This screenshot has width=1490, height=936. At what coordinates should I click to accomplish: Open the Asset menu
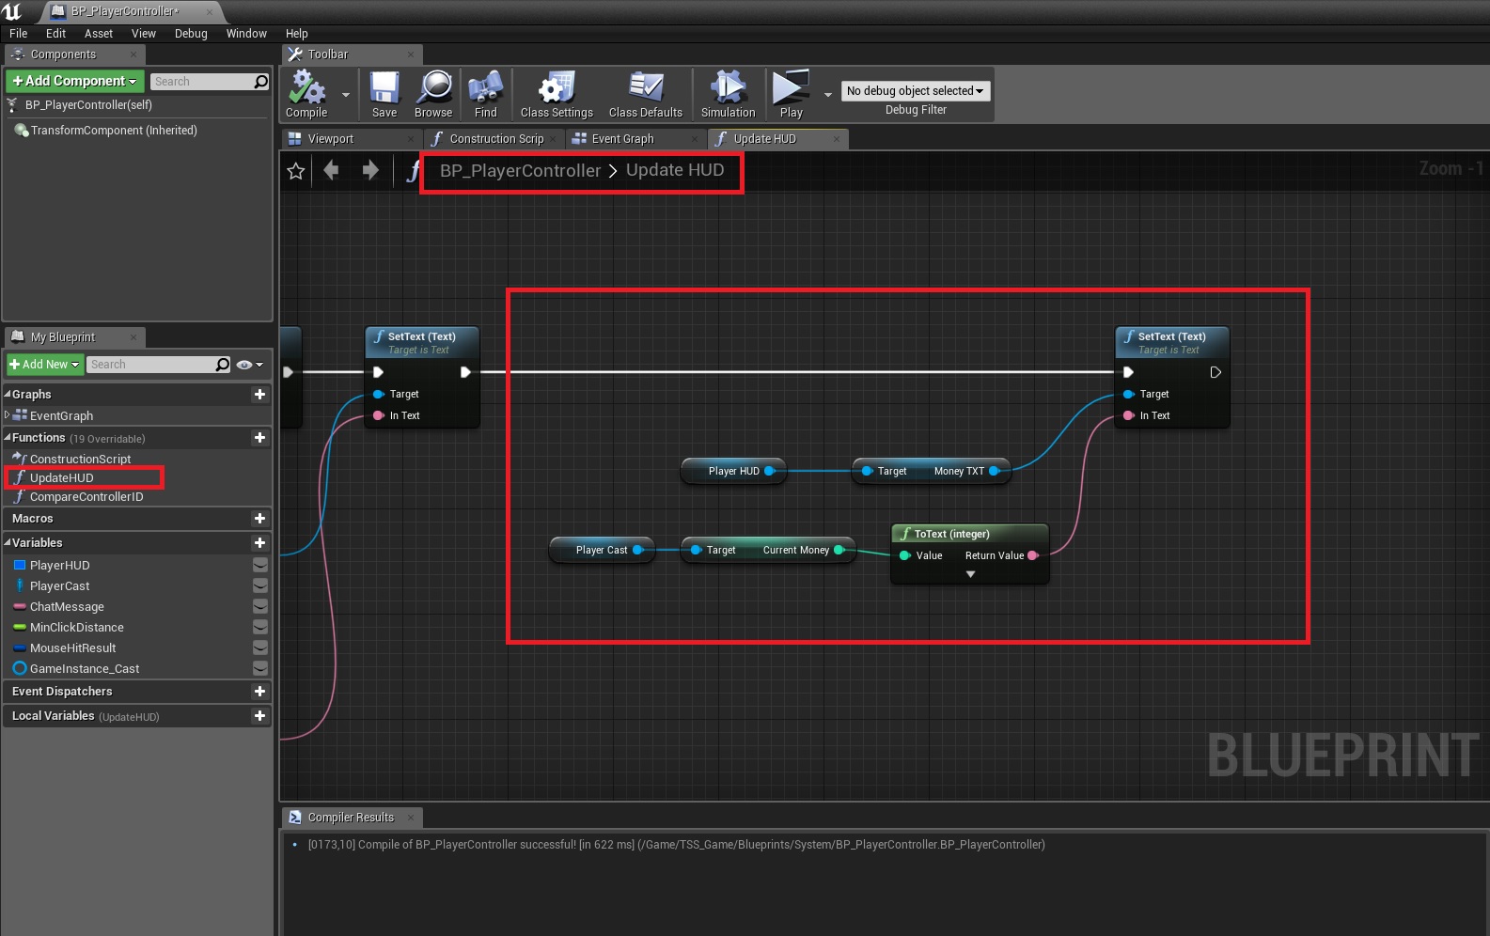point(98,34)
